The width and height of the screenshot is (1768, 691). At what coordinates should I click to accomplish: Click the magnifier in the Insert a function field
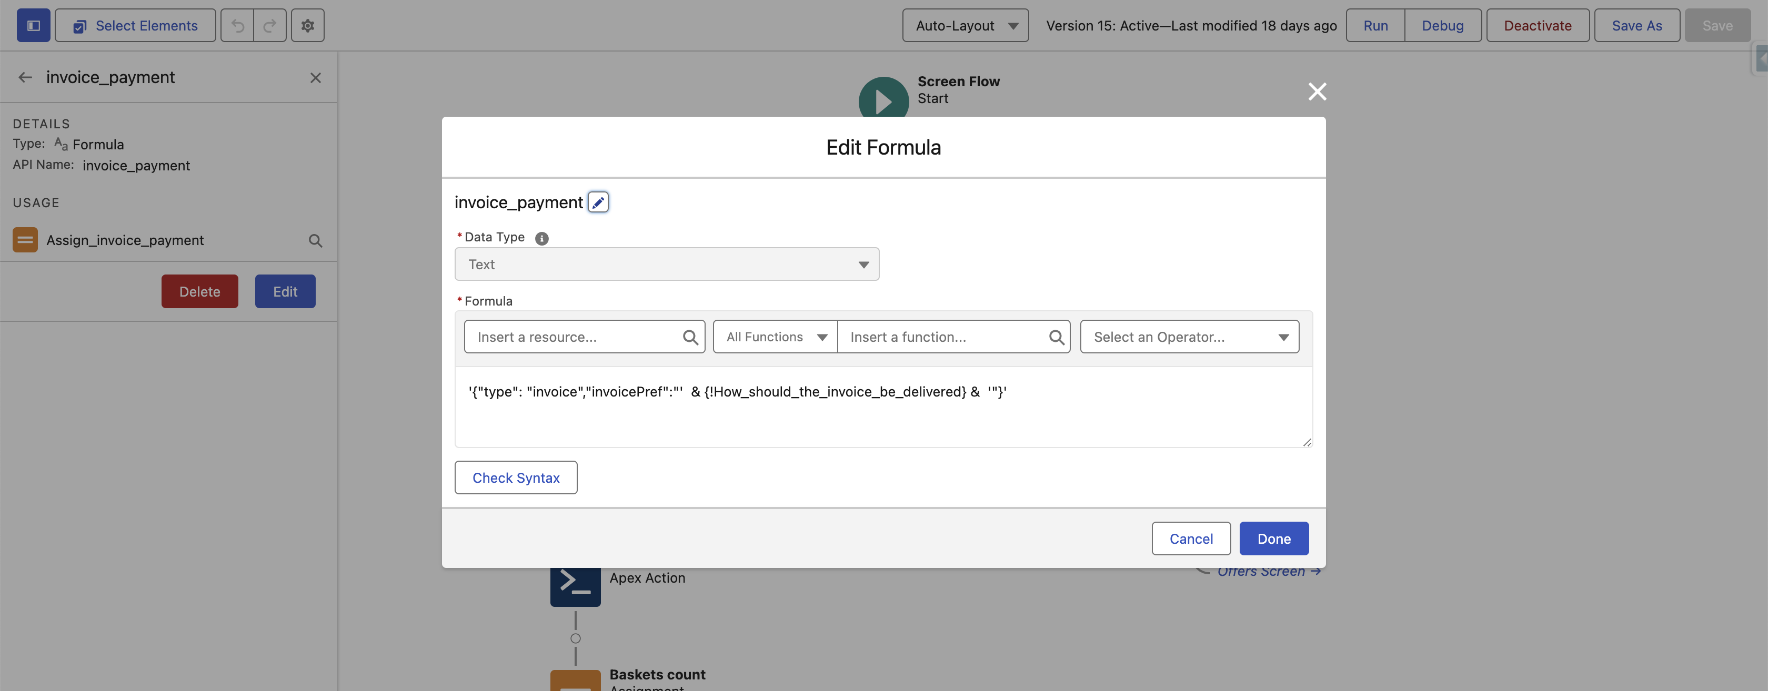[1056, 337]
